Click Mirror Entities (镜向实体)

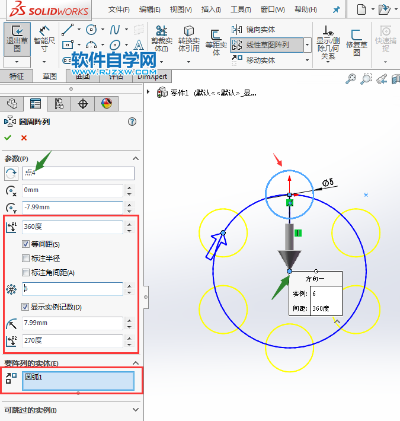[x=254, y=30]
